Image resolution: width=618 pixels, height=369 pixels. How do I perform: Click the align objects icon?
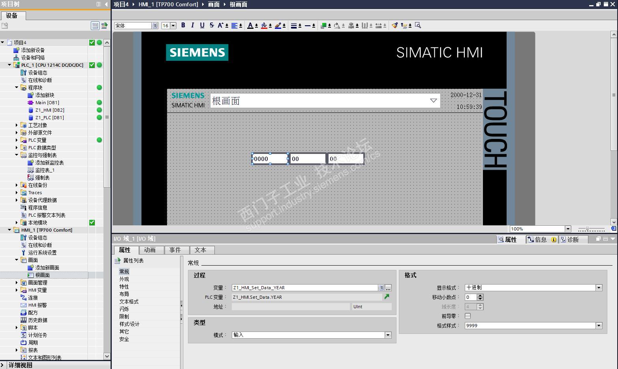pos(351,26)
